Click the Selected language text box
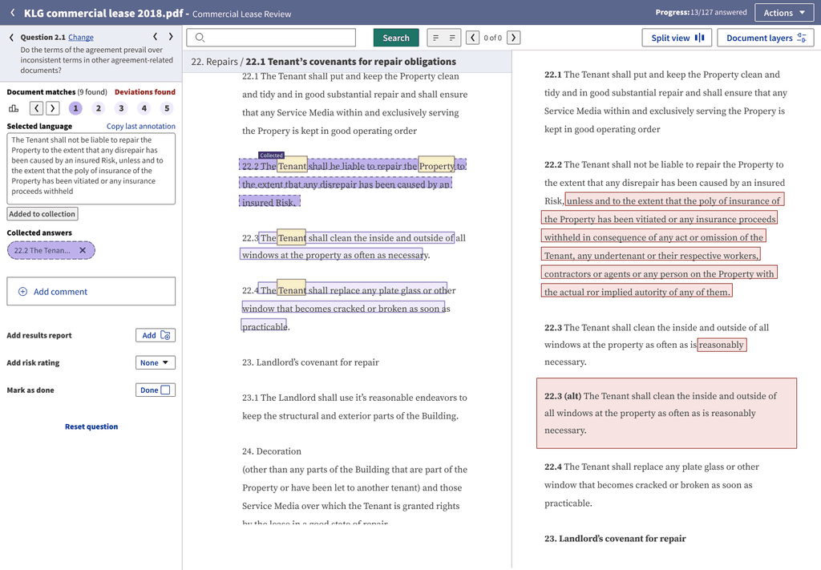This screenshot has width=821, height=570. pyautogui.click(x=91, y=168)
